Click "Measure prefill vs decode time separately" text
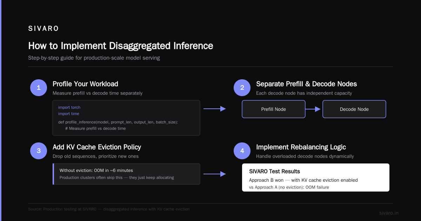The width and height of the screenshot is (421, 221). click(98, 93)
